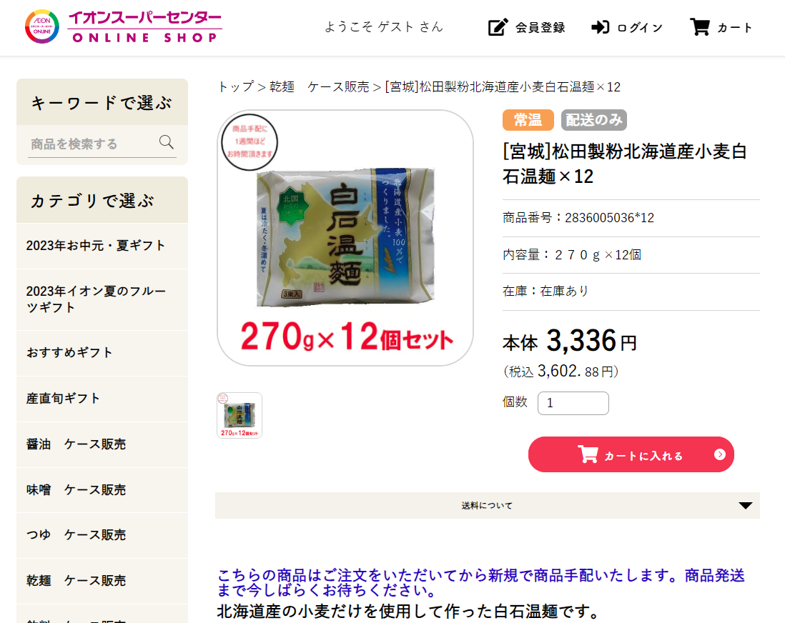Open the cart icon in header
The image size is (785, 623).
tap(699, 27)
